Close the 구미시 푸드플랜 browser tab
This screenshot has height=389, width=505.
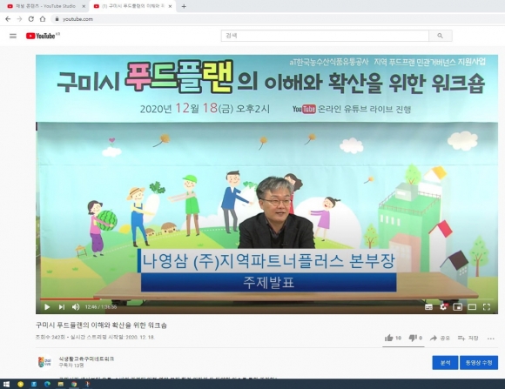tap(170, 6)
